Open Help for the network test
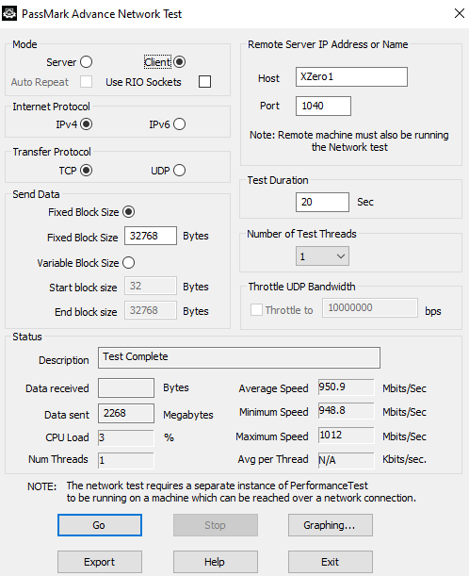This screenshot has height=576, width=469. point(216,562)
